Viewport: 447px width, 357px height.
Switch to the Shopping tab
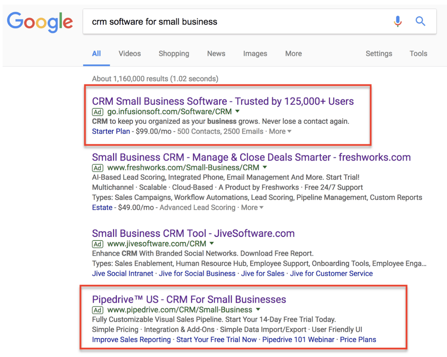coord(174,54)
